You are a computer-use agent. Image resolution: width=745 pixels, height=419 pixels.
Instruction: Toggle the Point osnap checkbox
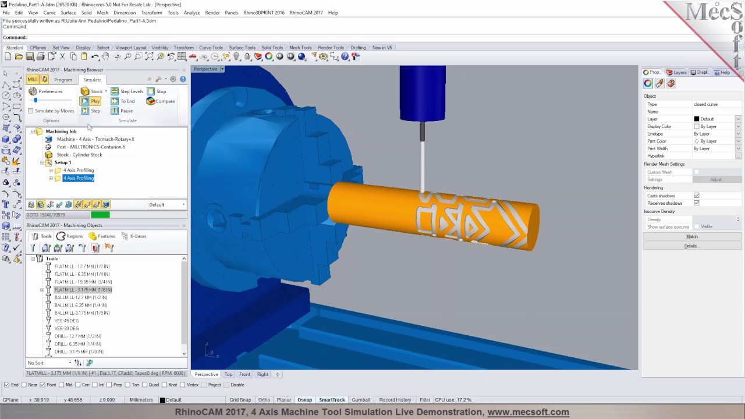(42, 385)
